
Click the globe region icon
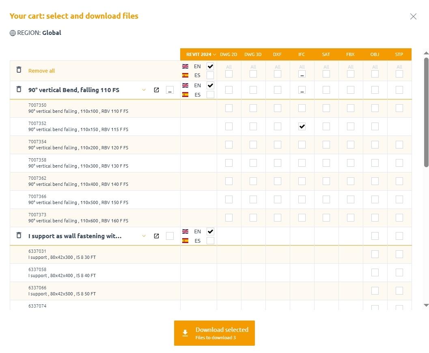coord(13,33)
